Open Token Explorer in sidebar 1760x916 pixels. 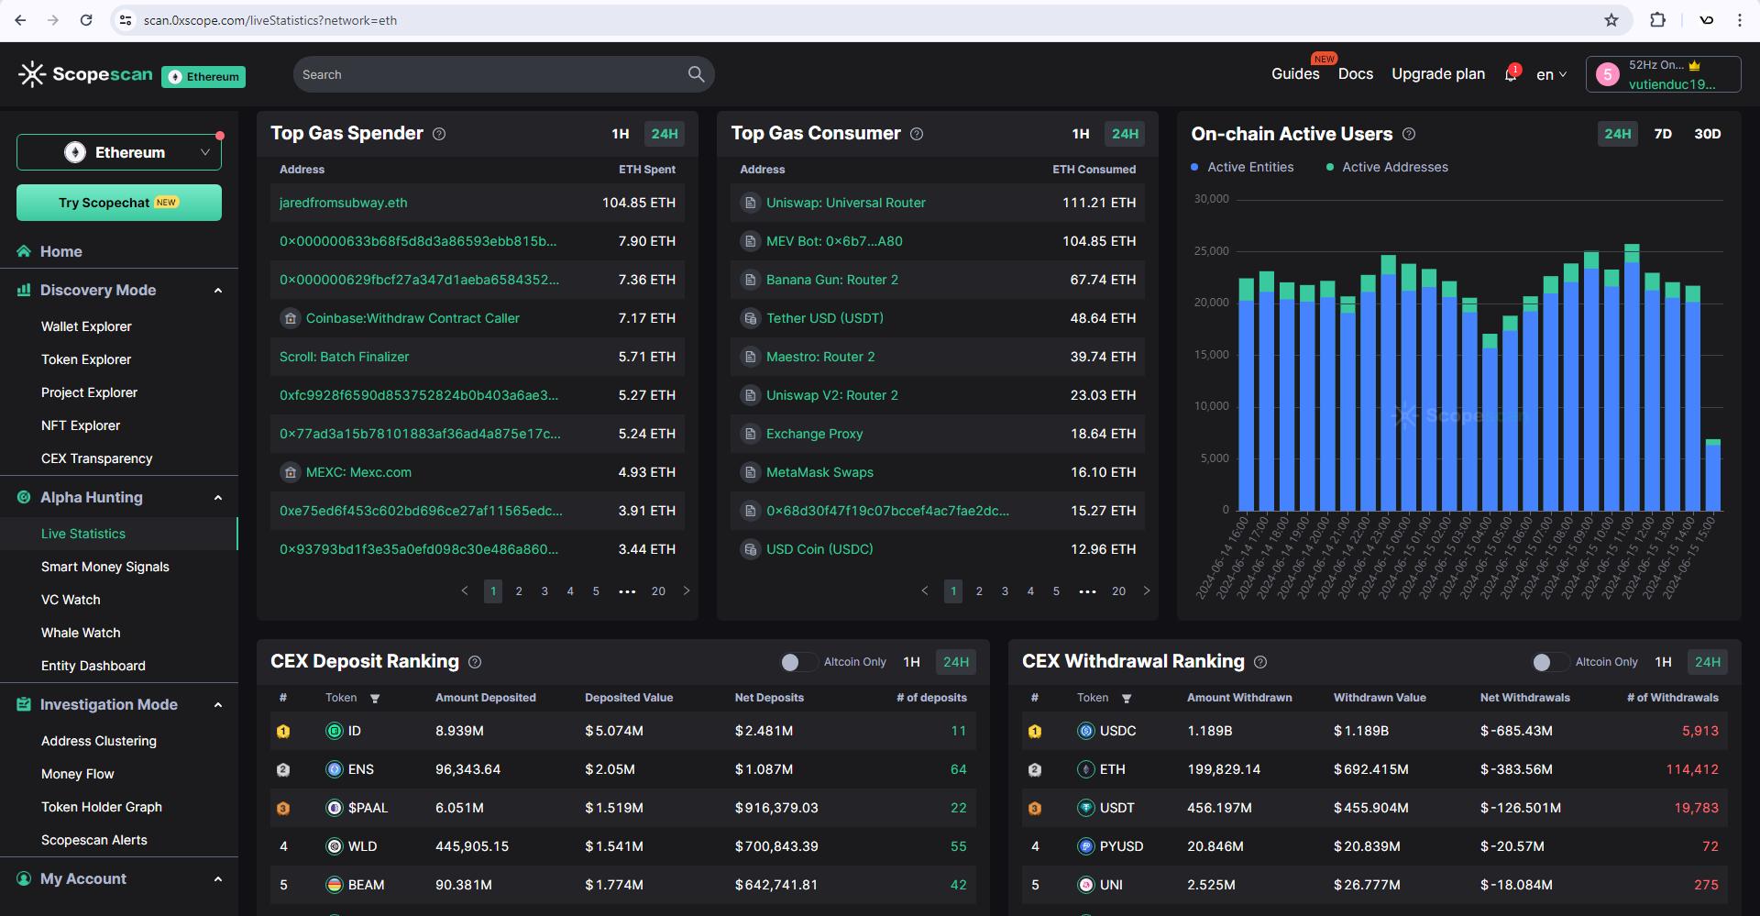(86, 359)
